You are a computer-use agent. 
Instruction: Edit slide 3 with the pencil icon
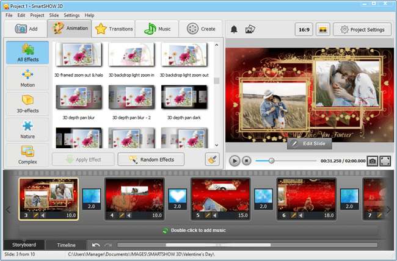35,215
